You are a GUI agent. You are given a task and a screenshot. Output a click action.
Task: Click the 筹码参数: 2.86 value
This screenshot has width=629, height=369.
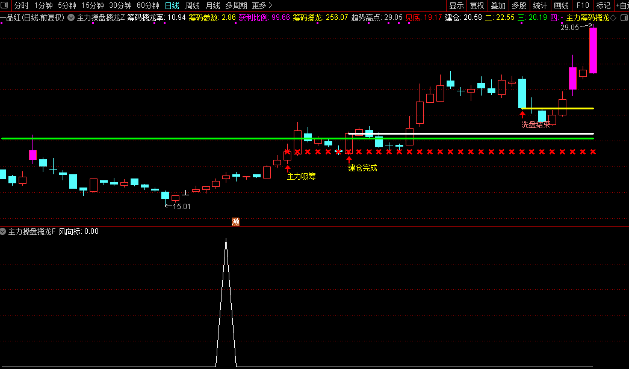click(x=212, y=17)
